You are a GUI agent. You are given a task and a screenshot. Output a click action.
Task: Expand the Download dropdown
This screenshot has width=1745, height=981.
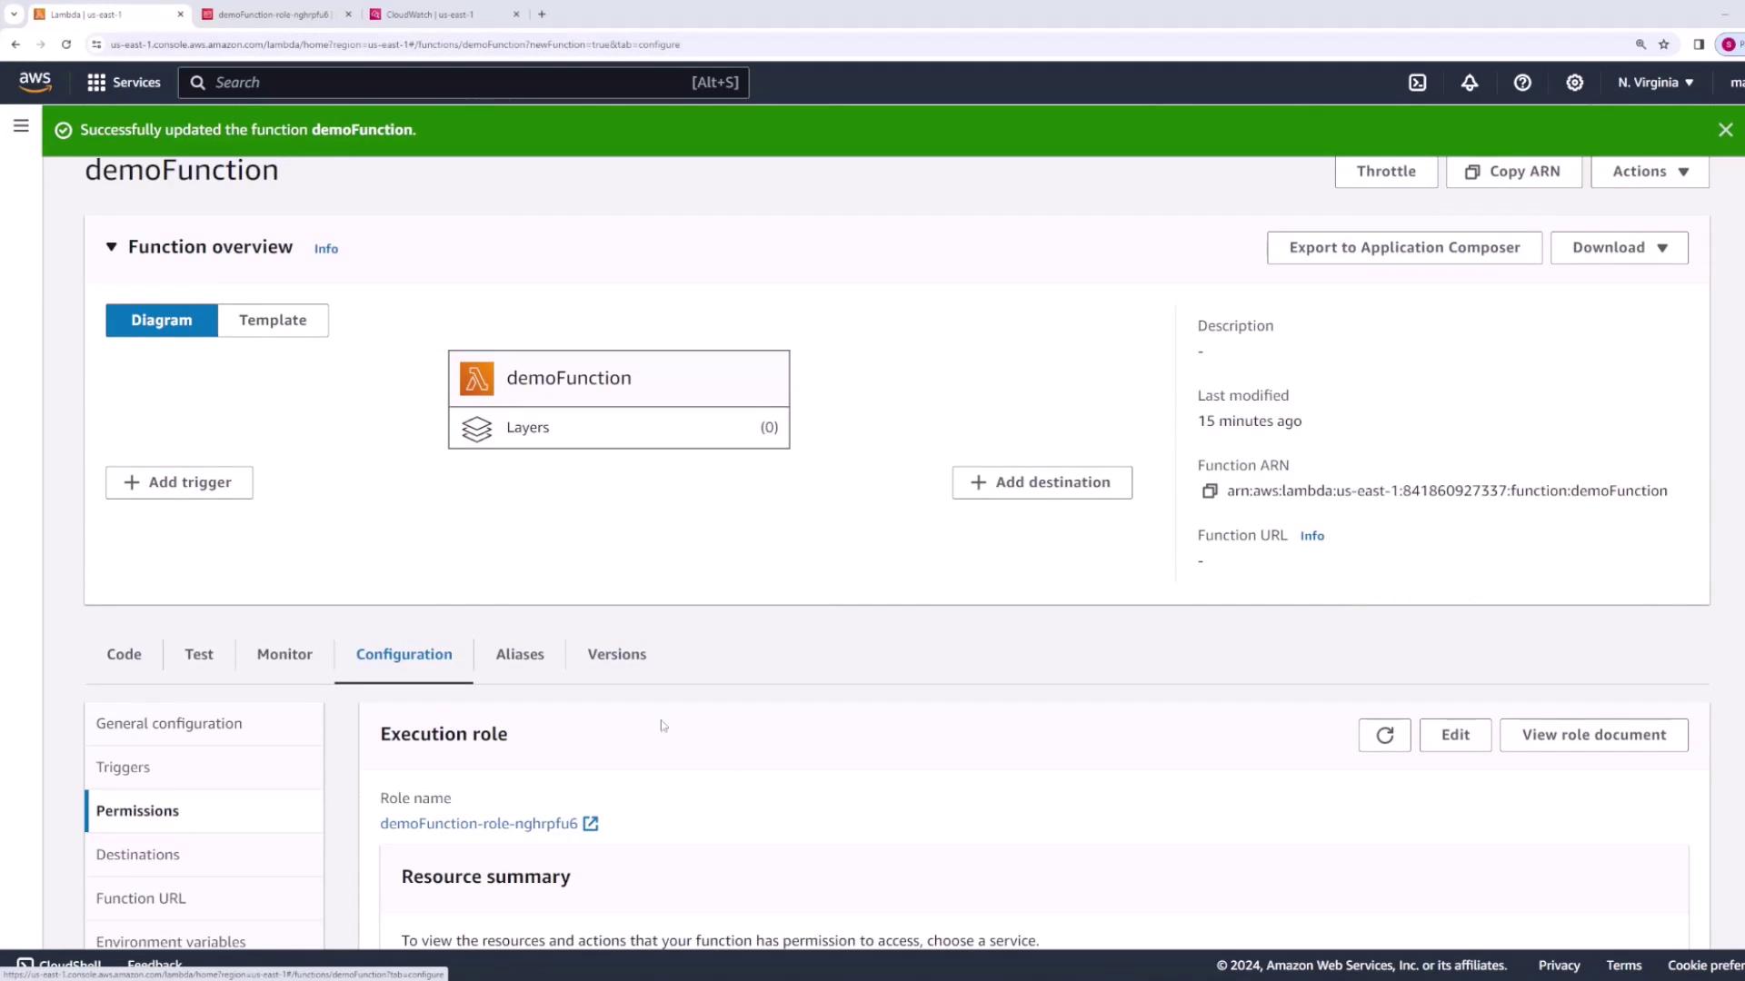pos(1619,248)
